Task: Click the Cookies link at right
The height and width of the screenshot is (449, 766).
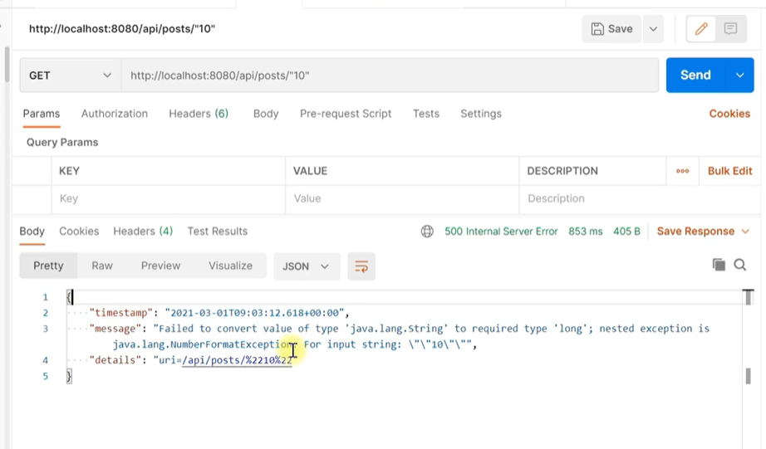Action: (x=729, y=114)
